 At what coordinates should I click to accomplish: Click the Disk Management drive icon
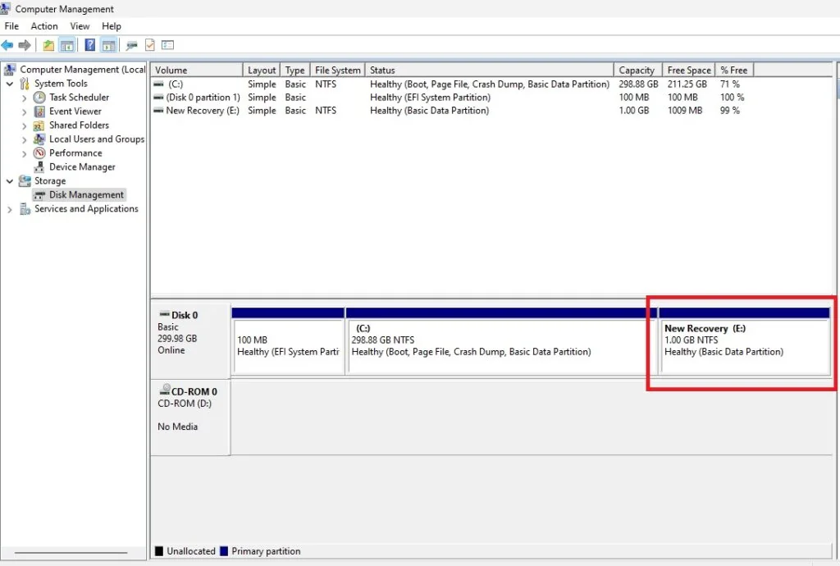[39, 195]
